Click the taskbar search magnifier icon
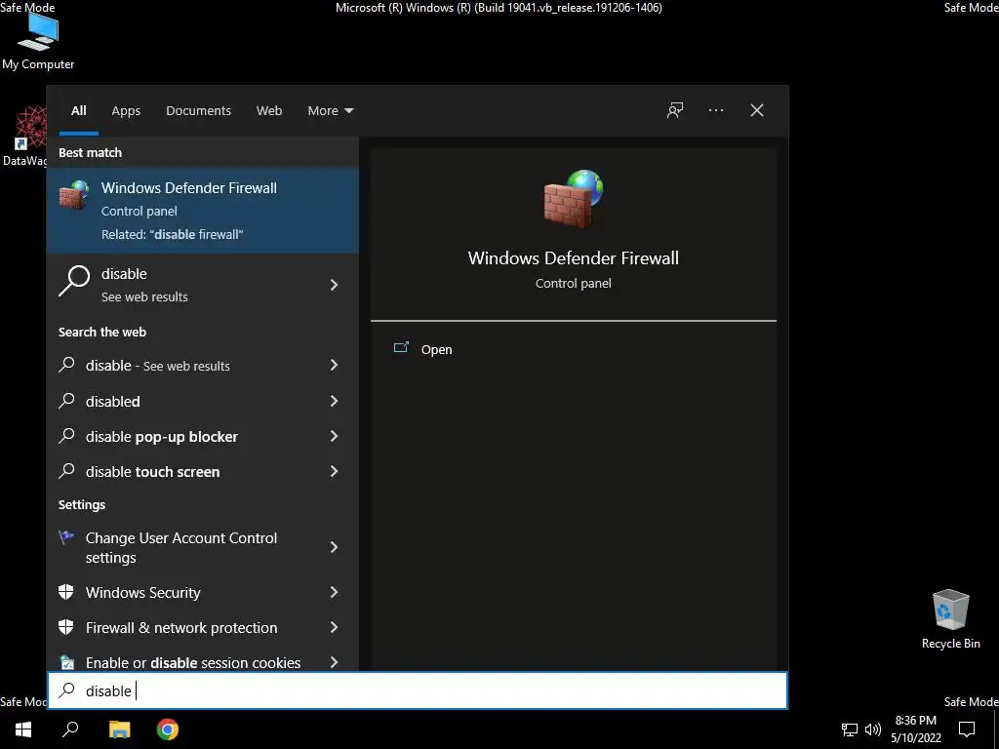Image resolution: width=999 pixels, height=749 pixels. point(70,729)
